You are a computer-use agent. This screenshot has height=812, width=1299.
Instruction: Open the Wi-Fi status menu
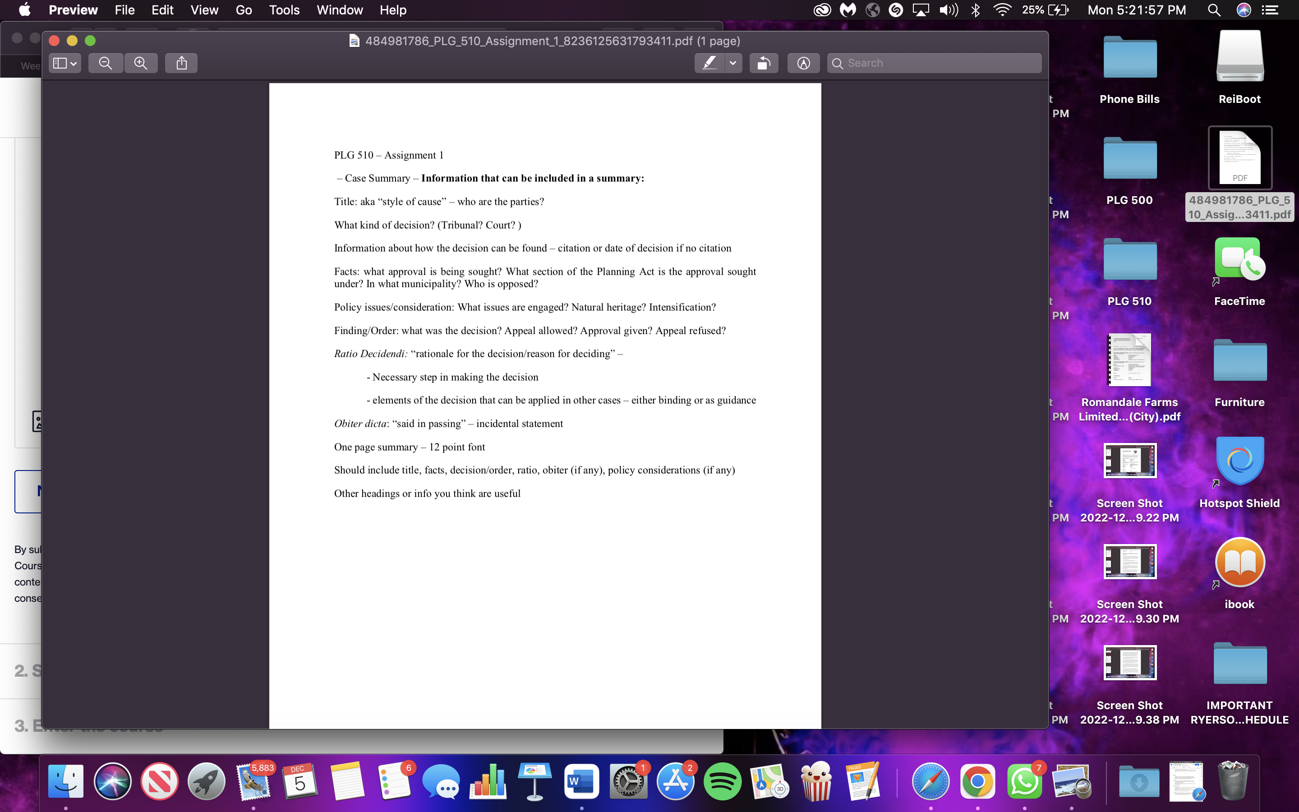pyautogui.click(x=1002, y=10)
